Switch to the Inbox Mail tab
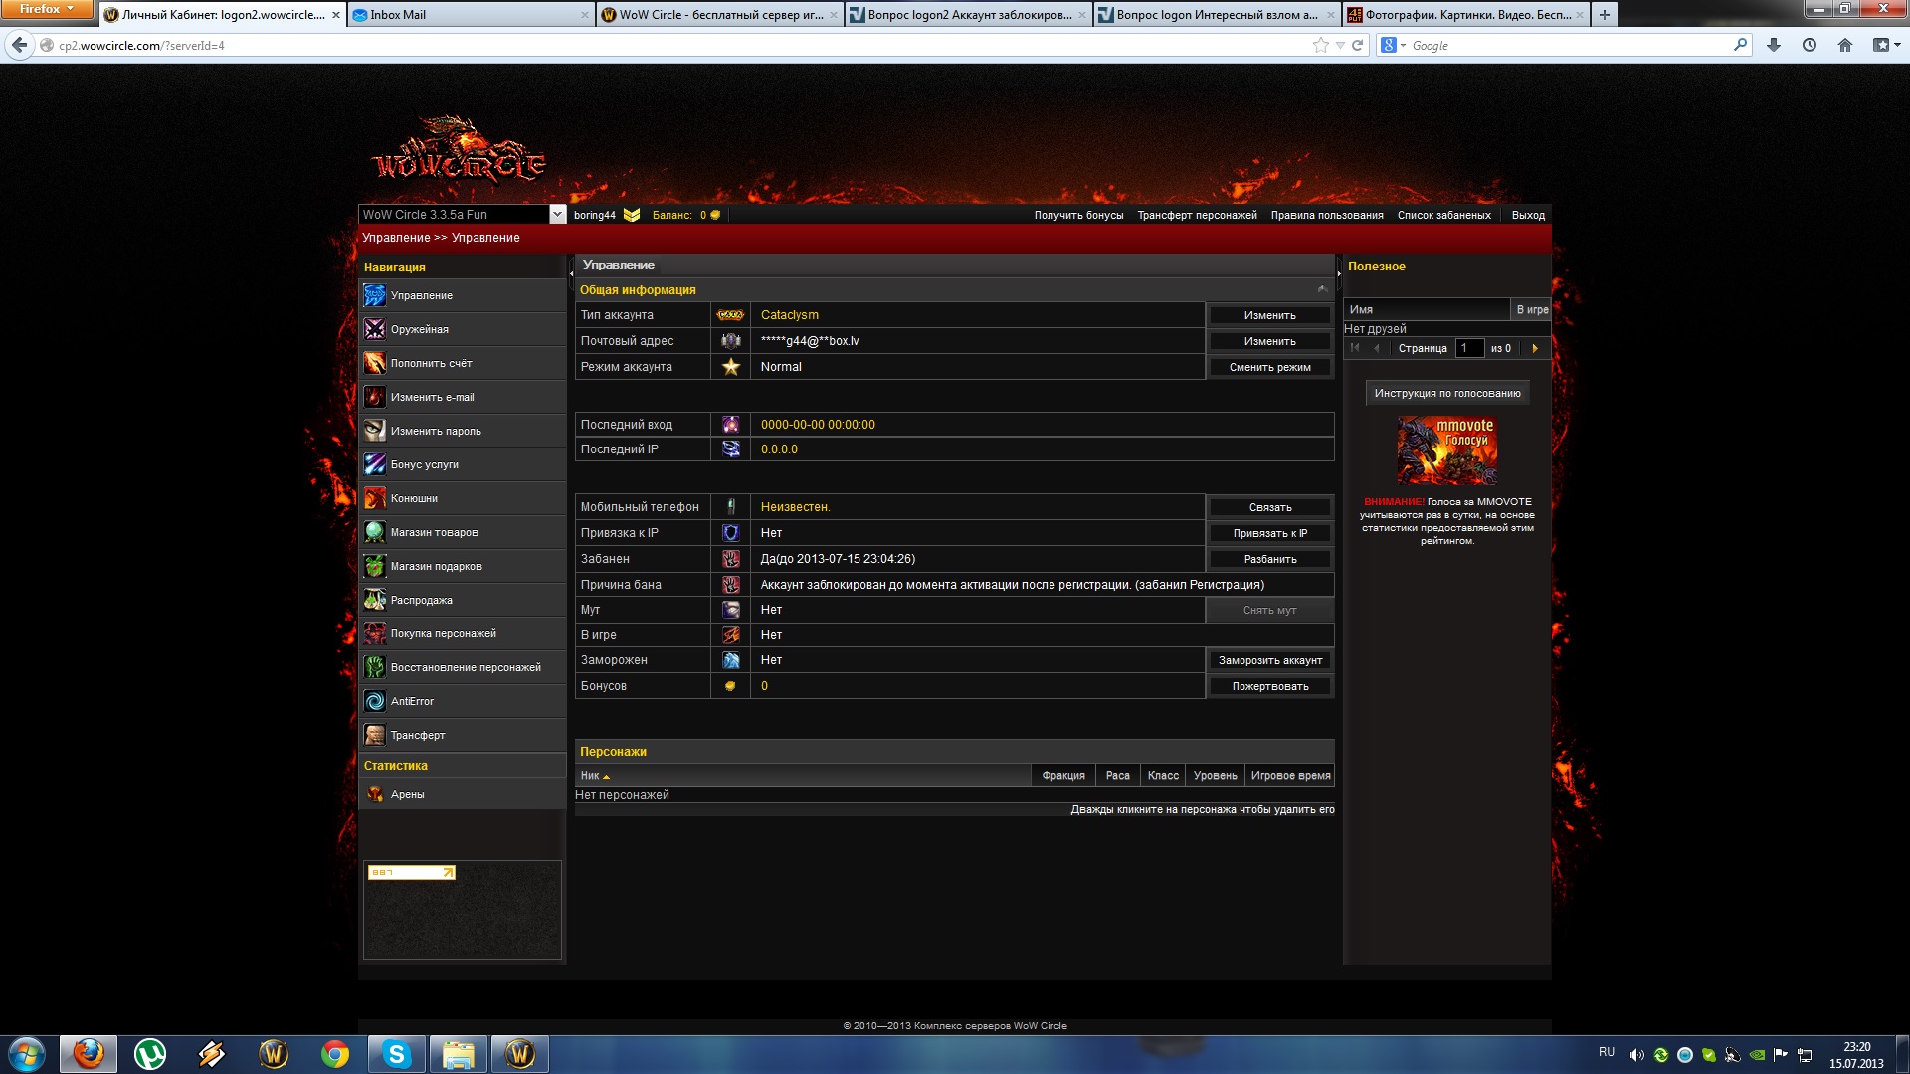The height and width of the screenshot is (1074, 1910). (472, 15)
